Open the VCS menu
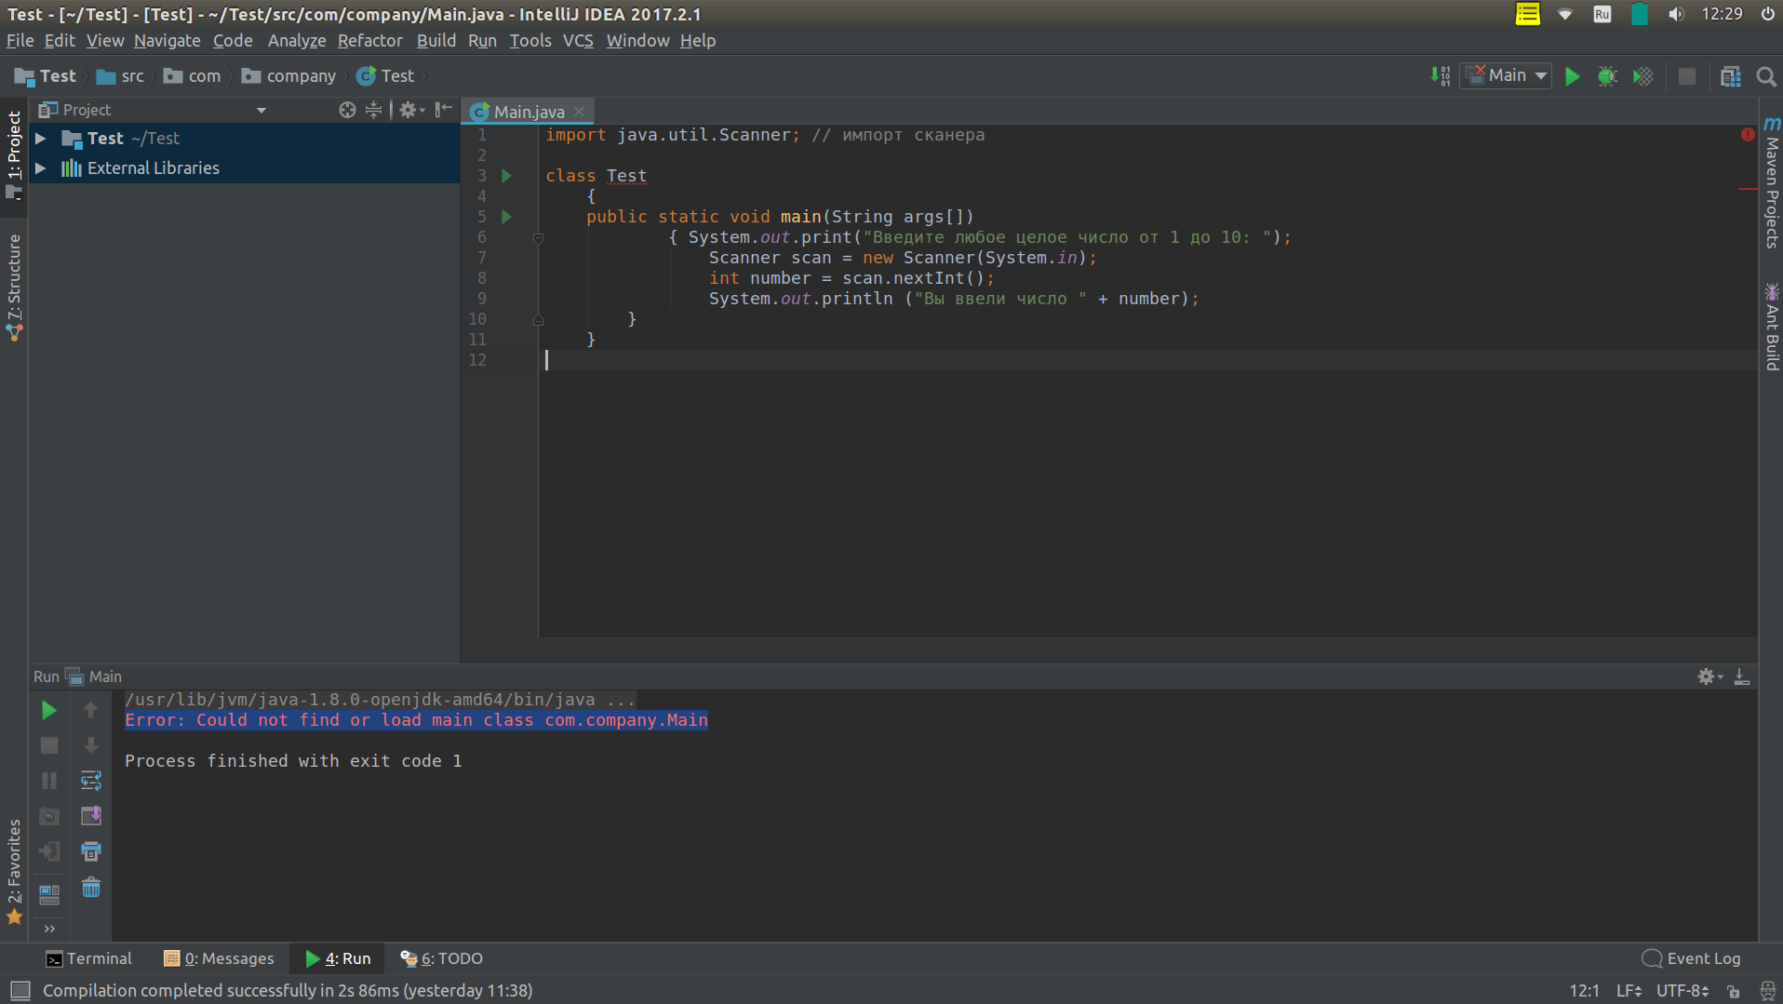 (578, 41)
